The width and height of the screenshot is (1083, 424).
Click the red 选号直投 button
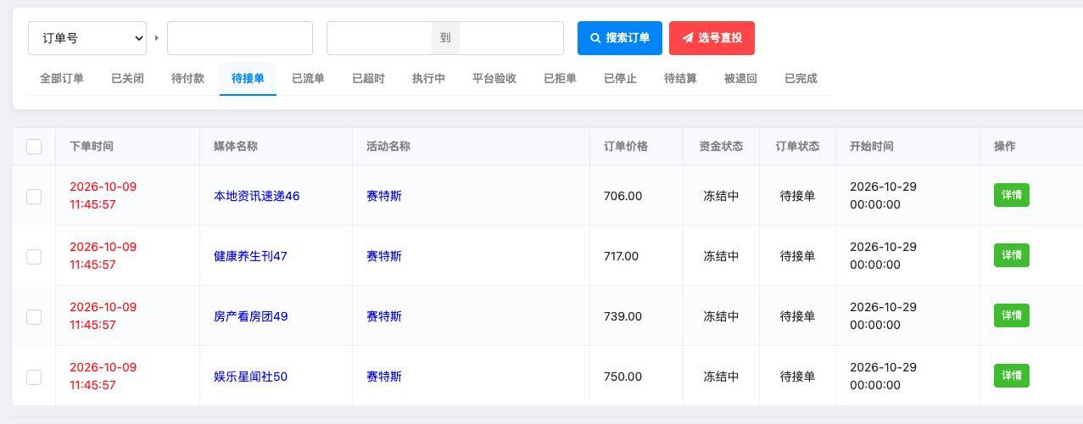pyautogui.click(x=712, y=38)
